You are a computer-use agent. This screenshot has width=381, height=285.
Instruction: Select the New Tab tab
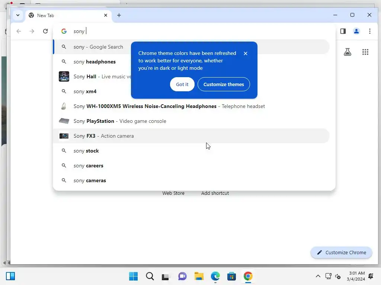tap(68, 16)
